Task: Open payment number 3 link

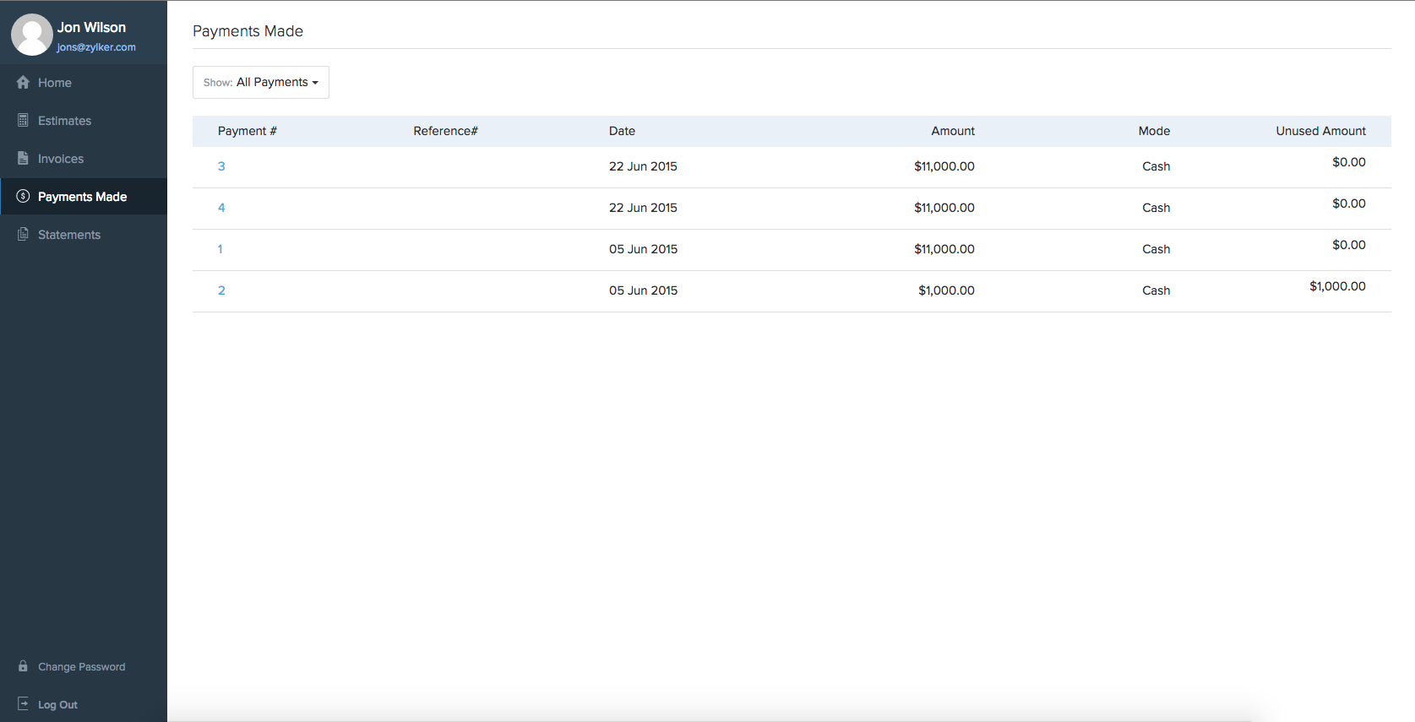Action: click(221, 166)
